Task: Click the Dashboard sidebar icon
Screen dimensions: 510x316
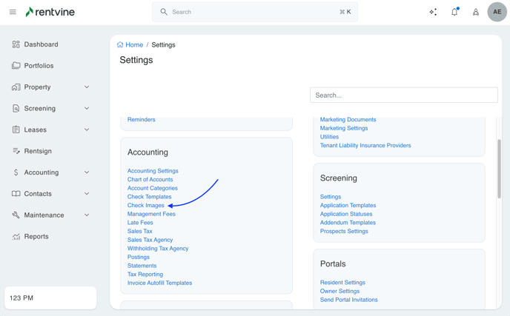Action: (x=16, y=44)
